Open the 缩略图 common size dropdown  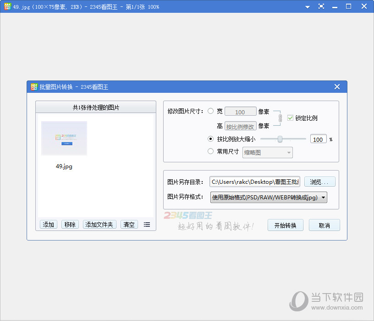[x=267, y=152]
